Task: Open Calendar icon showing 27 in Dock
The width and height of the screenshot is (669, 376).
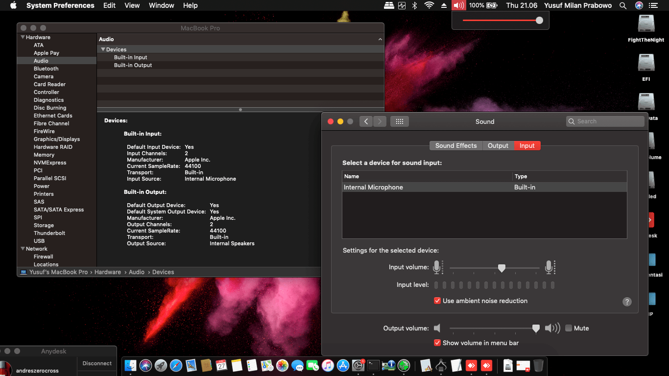Action: (221, 365)
